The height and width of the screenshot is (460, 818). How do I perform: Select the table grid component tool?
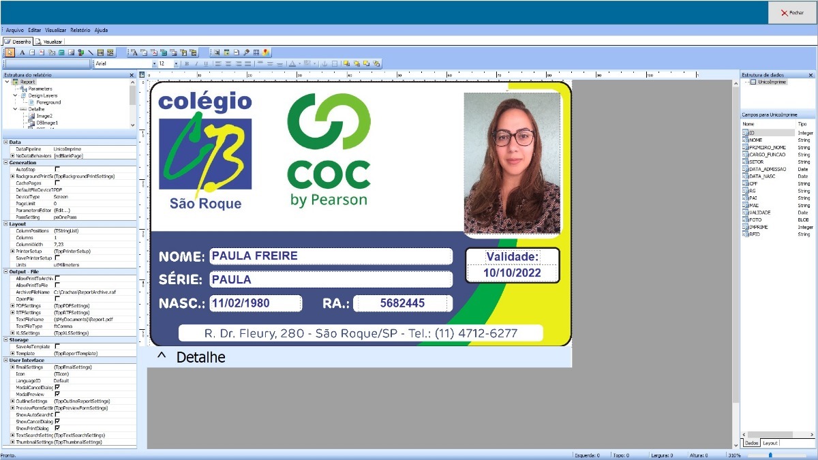tap(256, 52)
